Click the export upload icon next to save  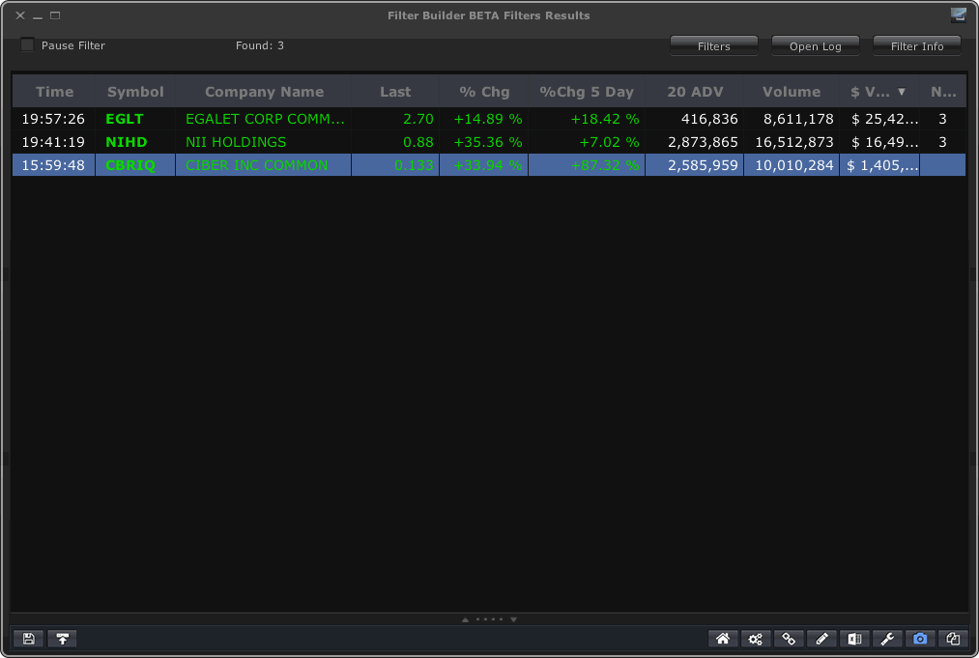click(x=62, y=639)
